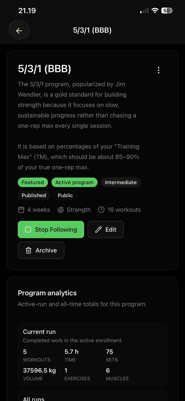Expand the All runs section
The image size is (185, 401).
[x=34, y=398]
